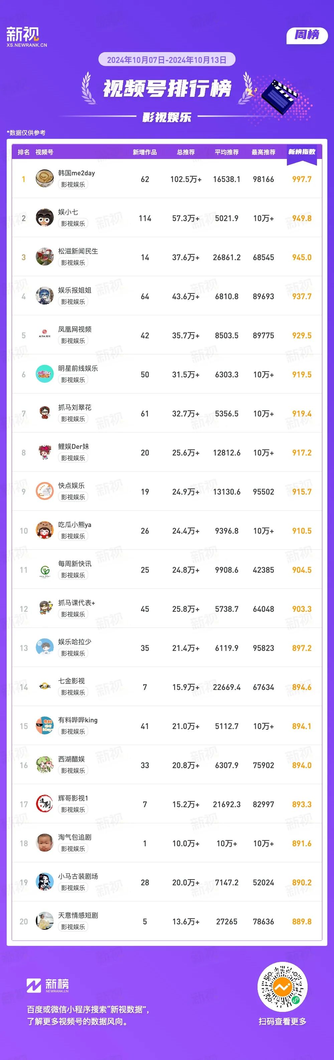Click the 新视 logo at top left

tap(27, 37)
